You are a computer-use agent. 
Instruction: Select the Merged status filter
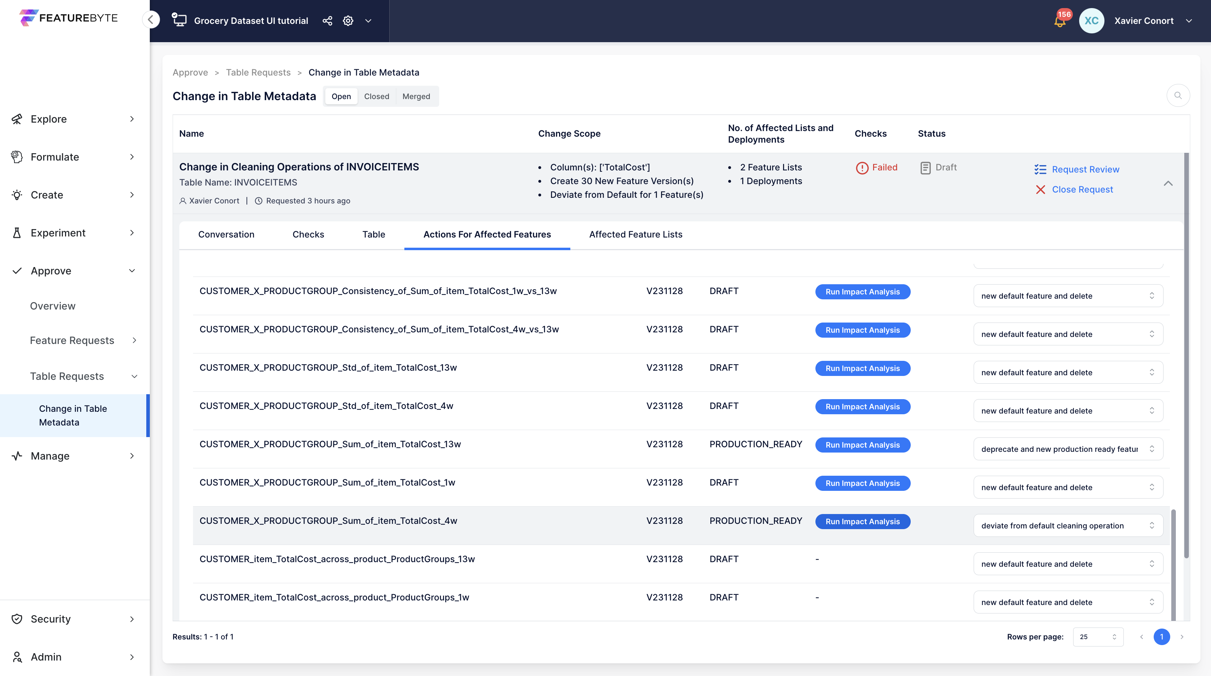(416, 96)
